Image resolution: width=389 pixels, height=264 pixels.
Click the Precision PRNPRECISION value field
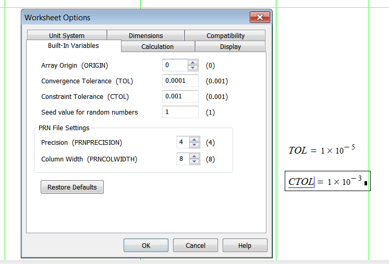[x=183, y=142]
